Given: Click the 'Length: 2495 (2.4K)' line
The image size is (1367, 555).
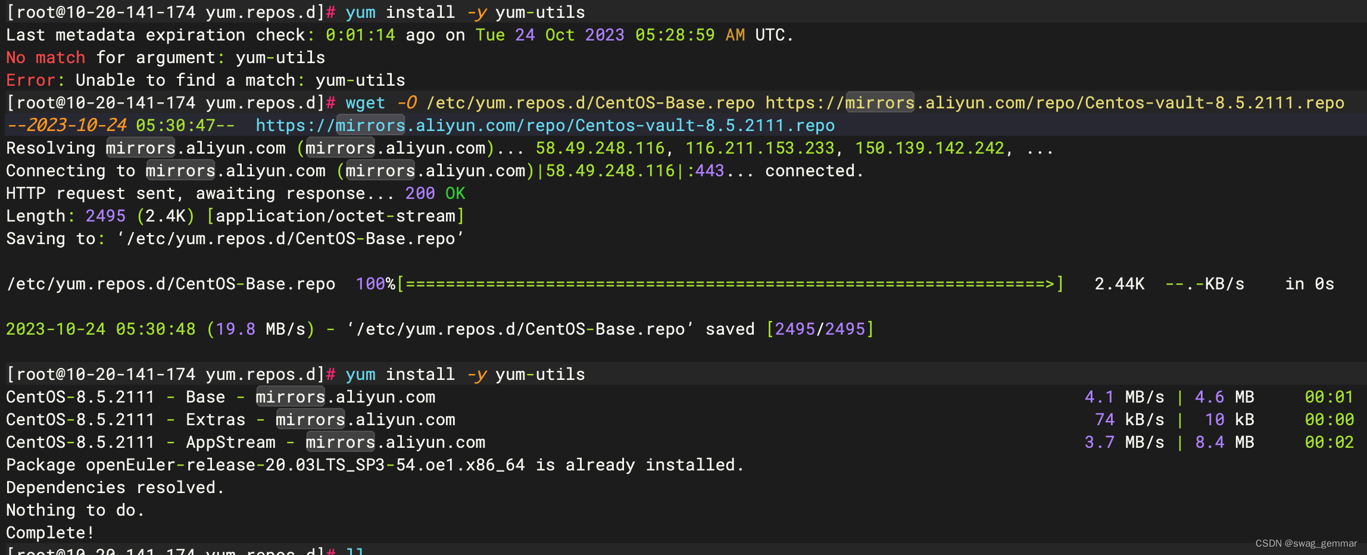Looking at the screenshot, I should tap(235, 216).
